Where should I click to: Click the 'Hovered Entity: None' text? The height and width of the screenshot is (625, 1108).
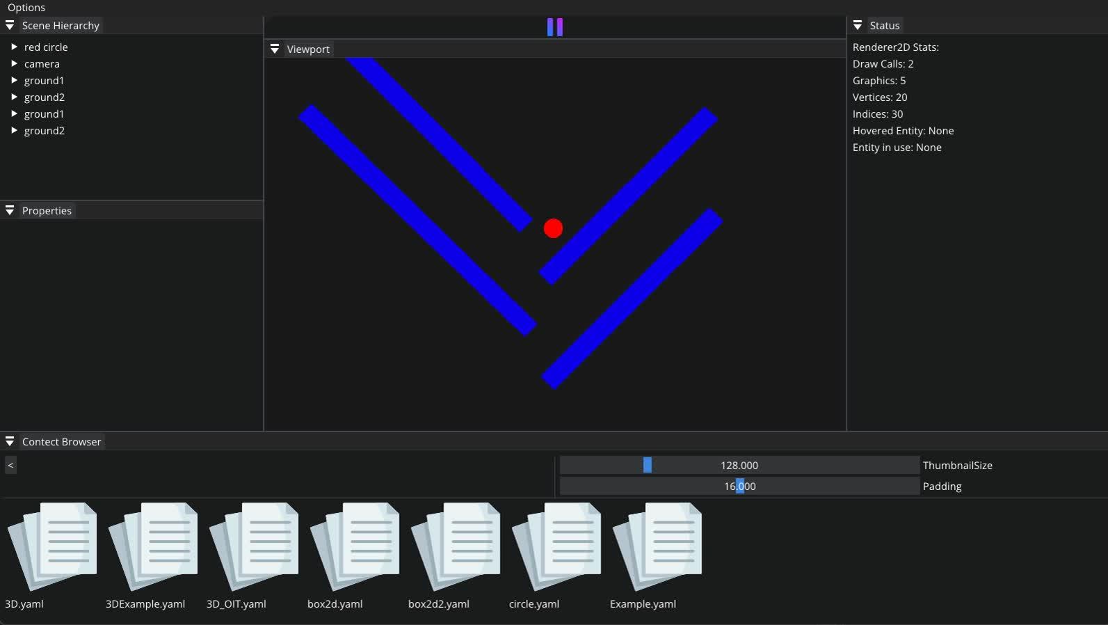click(903, 131)
